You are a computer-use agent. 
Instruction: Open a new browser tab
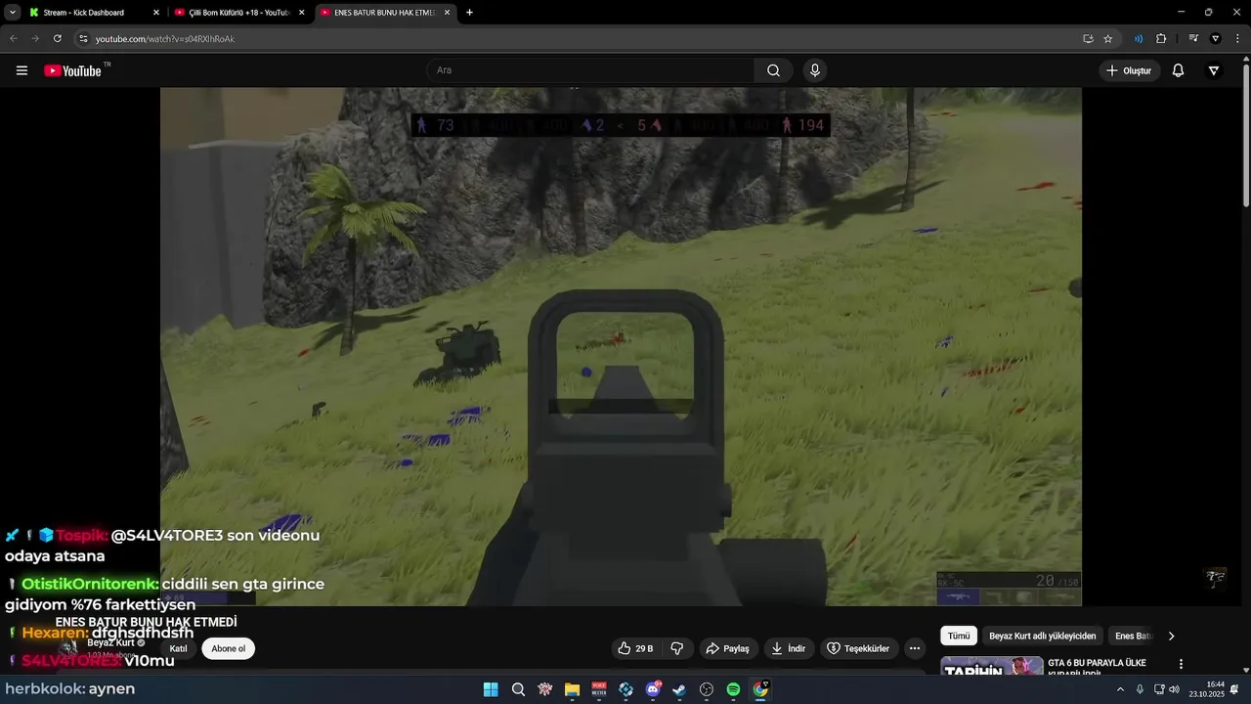pyautogui.click(x=469, y=13)
